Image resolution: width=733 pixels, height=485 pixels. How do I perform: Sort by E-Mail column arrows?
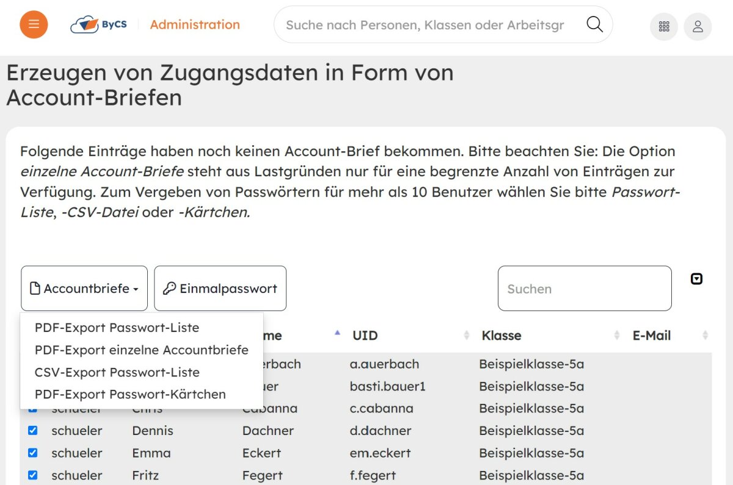tap(705, 336)
